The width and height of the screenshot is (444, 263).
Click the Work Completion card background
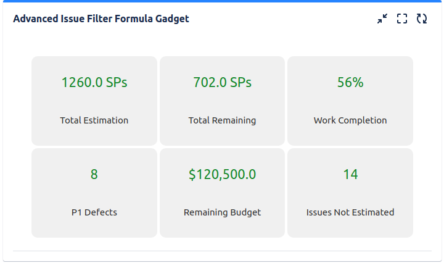pyautogui.click(x=350, y=101)
